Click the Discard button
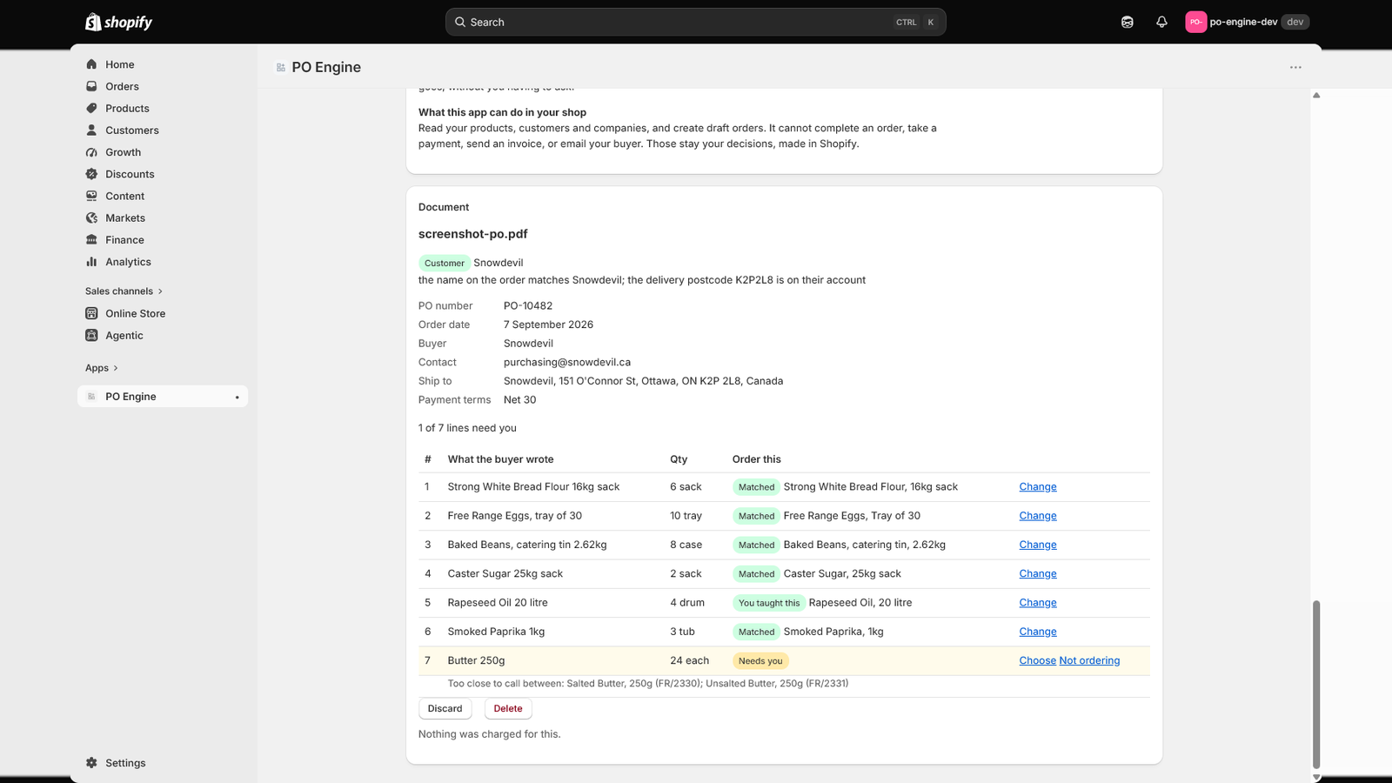Viewport: 1392px width, 783px height. click(445, 708)
